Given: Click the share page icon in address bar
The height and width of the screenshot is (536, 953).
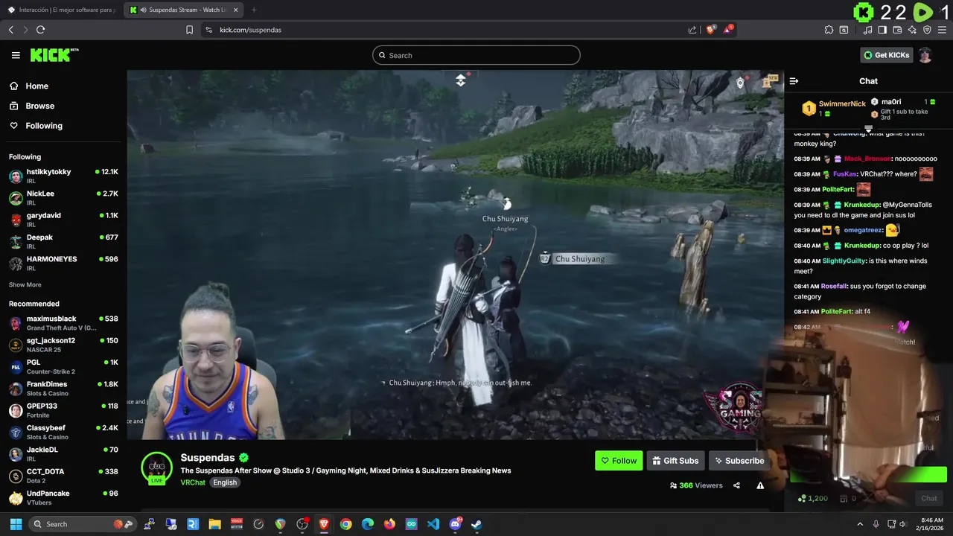Looking at the screenshot, I should pos(692,30).
